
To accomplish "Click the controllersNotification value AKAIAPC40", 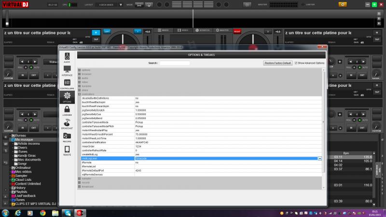I will click(142, 142).
